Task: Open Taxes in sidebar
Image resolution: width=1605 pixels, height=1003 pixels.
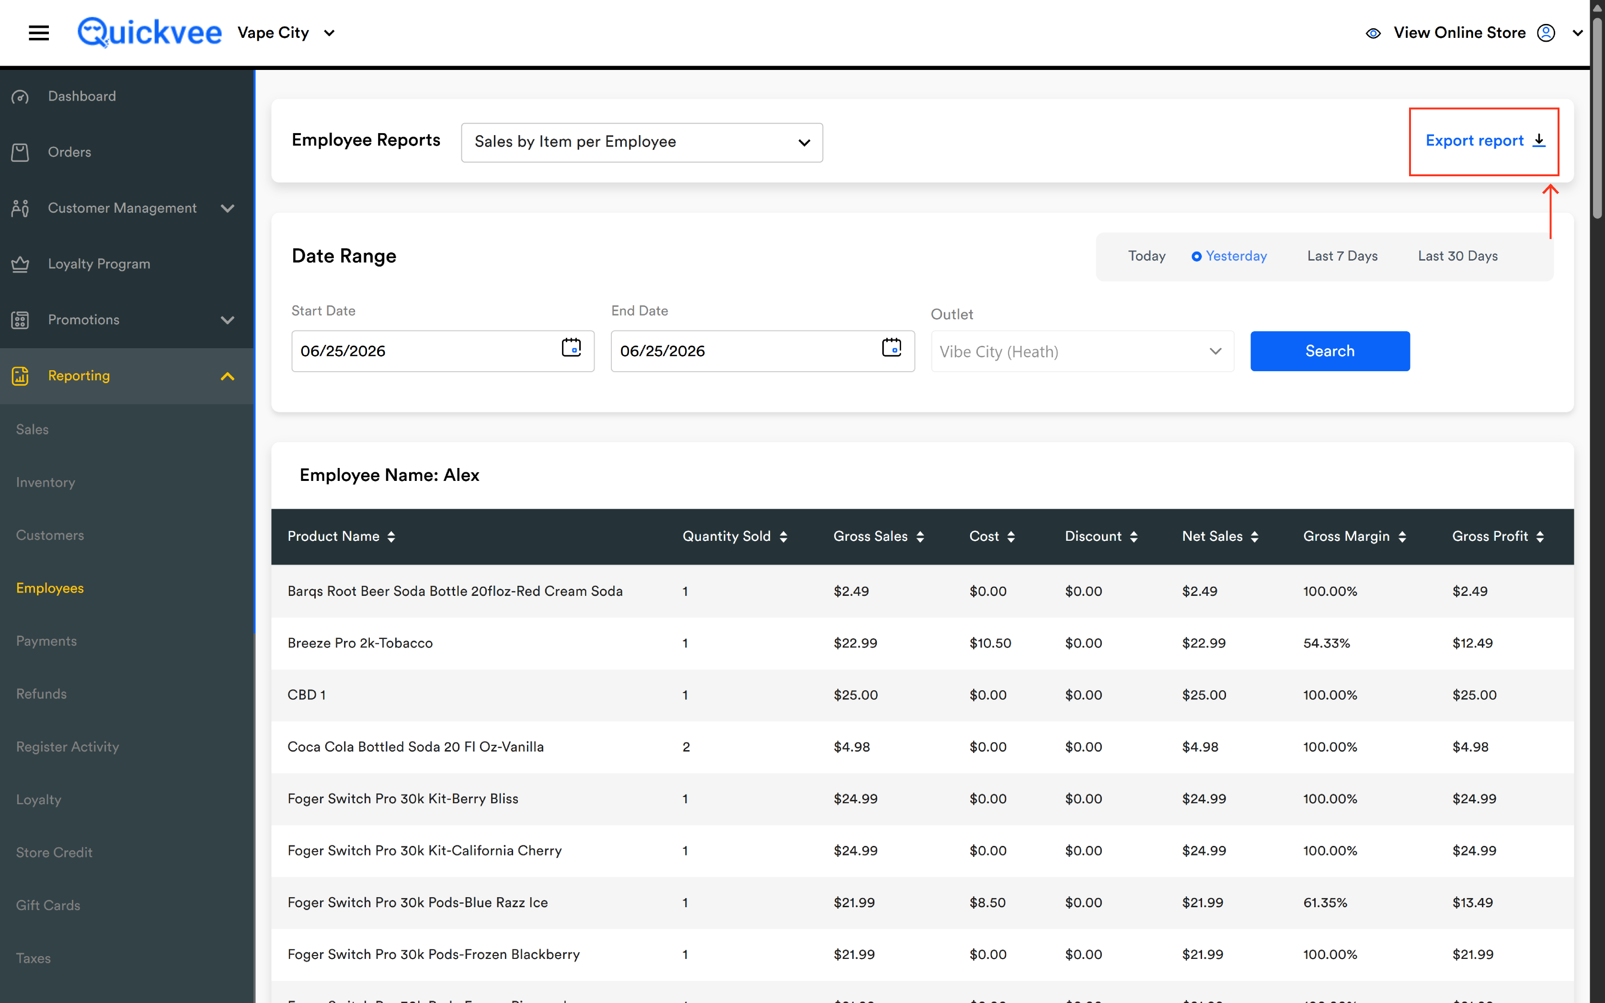Action: (33, 958)
